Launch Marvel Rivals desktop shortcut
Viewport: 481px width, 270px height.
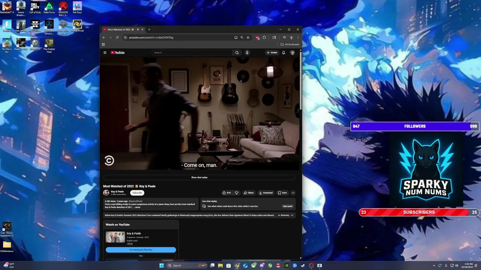(77, 26)
